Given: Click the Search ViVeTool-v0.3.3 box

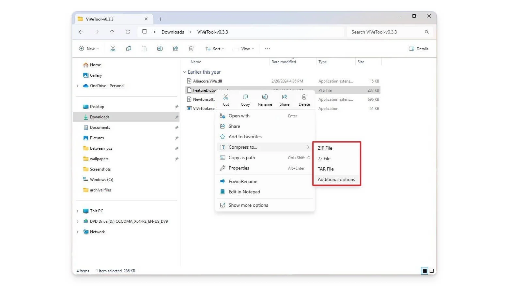Looking at the screenshot, I should 387,32.
